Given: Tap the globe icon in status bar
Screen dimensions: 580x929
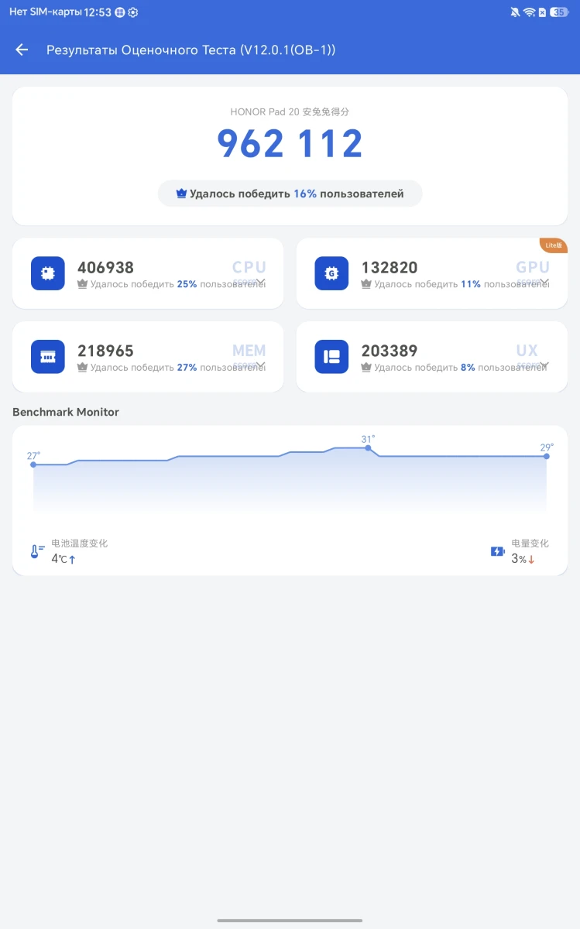Looking at the screenshot, I should 120,12.
